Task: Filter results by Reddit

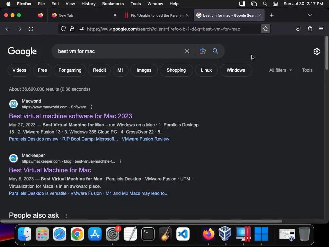Action: coord(100,70)
